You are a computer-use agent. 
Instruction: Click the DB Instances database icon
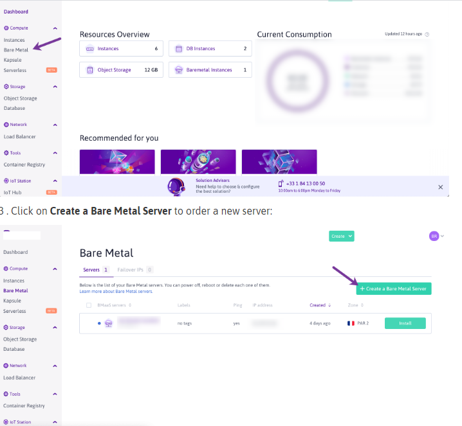tap(178, 49)
